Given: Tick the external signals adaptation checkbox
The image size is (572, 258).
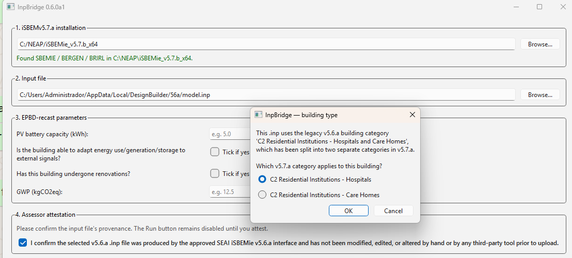Looking at the screenshot, I should point(215,152).
